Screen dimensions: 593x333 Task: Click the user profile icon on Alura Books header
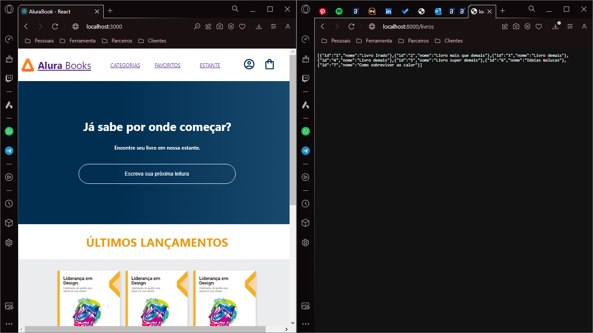(249, 65)
